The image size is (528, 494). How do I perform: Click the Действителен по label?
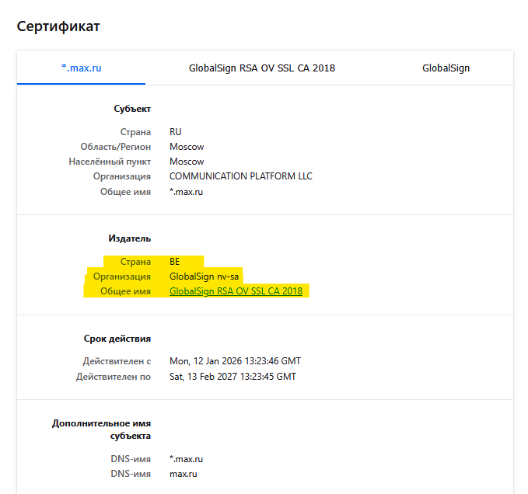pos(114,377)
